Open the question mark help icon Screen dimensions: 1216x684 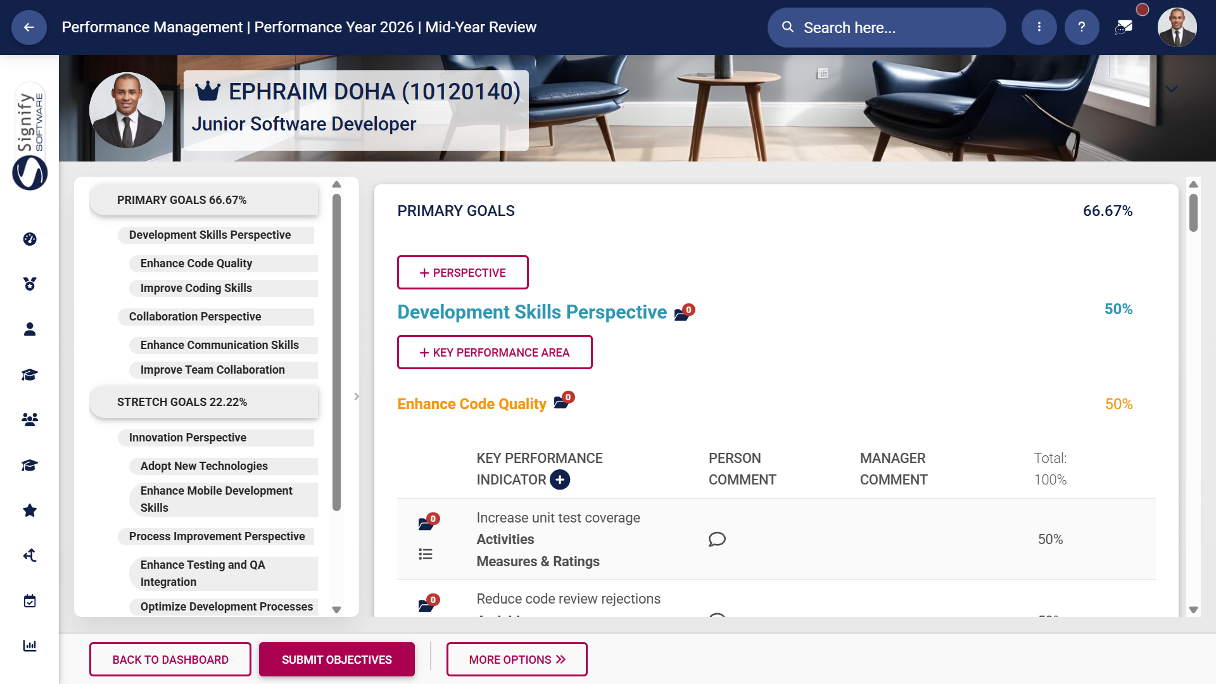tap(1082, 27)
